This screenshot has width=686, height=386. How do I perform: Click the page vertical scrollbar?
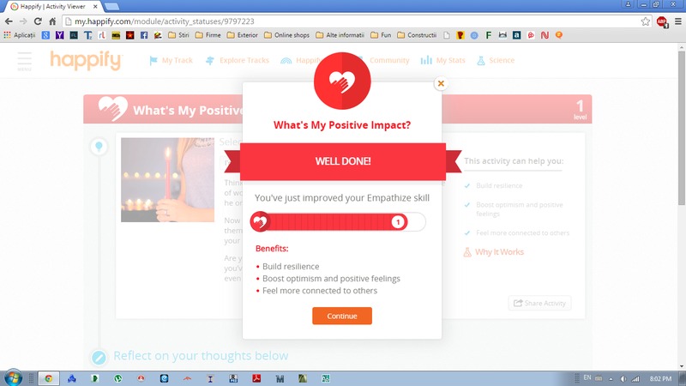pos(681,128)
